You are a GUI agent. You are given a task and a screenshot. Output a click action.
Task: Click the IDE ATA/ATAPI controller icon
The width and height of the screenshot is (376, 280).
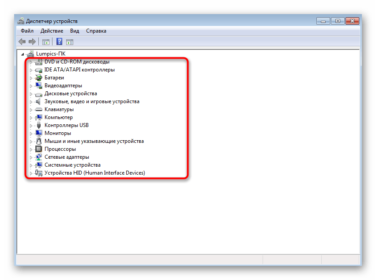click(x=38, y=70)
